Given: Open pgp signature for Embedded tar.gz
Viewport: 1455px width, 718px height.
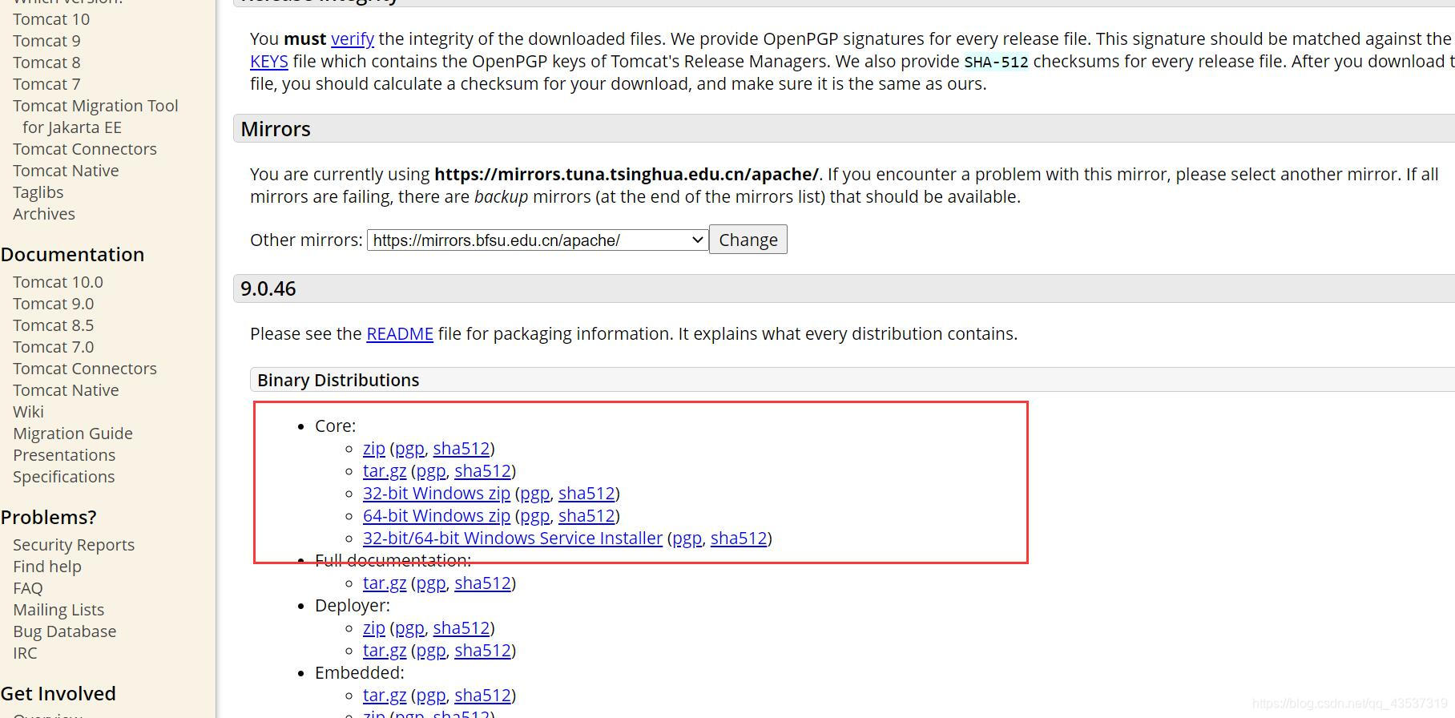Looking at the screenshot, I should [431, 696].
